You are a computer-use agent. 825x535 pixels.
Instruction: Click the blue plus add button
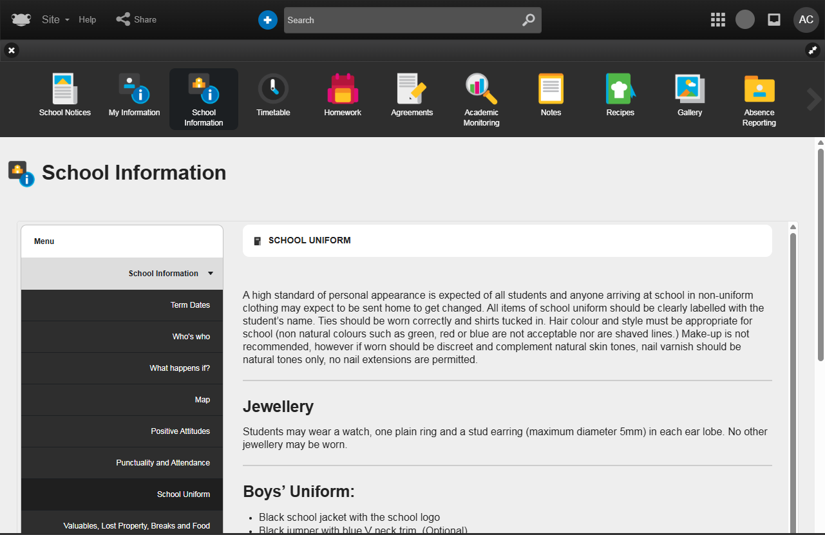tap(267, 20)
